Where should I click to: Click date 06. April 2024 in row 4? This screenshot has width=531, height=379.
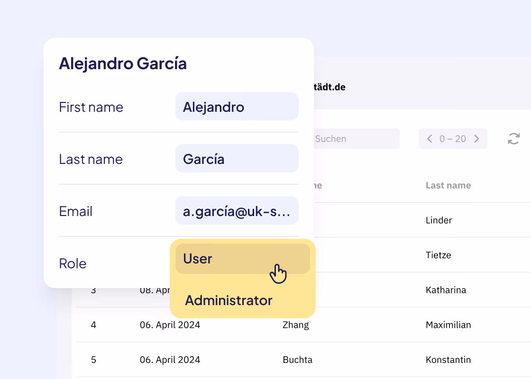pos(170,325)
